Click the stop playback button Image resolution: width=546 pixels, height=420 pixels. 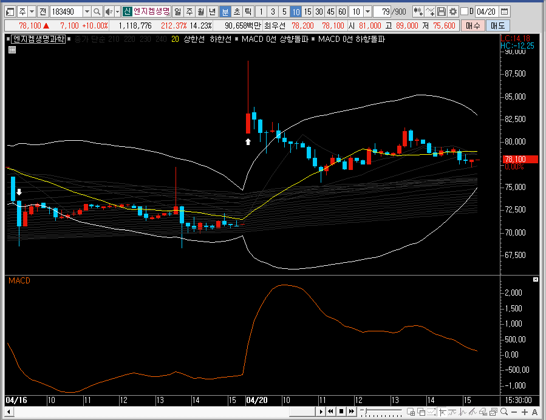point(341,412)
